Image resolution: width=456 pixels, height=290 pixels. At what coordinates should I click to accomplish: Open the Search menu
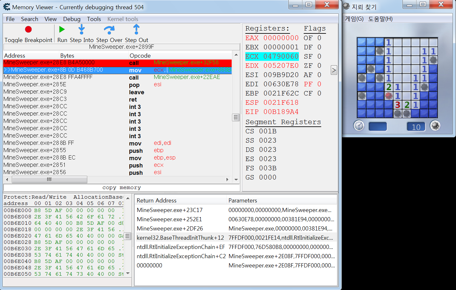30,19
